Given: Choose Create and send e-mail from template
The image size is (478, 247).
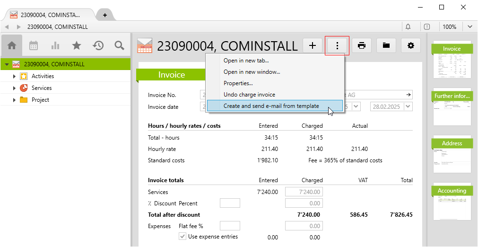Looking at the screenshot, I should 271,106.
